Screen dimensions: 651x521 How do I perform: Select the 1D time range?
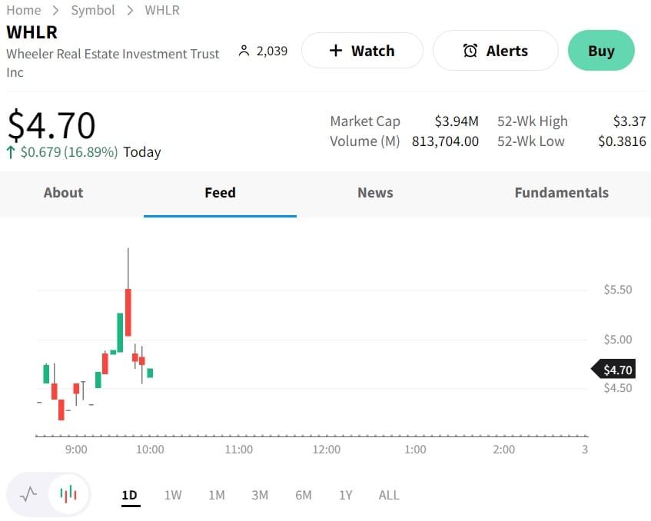(x=129, y=495)
